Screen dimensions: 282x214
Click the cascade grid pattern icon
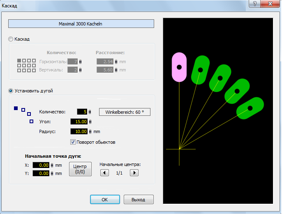tap(26, 65)
